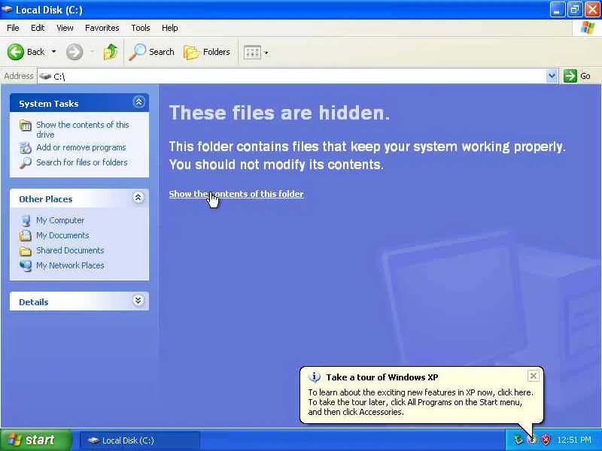Select Local Disk (C:) taskbar button

pos(140,440)
